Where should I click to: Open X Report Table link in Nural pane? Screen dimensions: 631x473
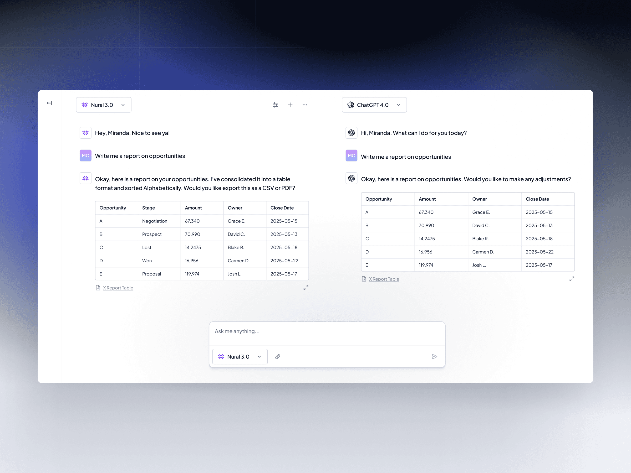tap(118, 288)
